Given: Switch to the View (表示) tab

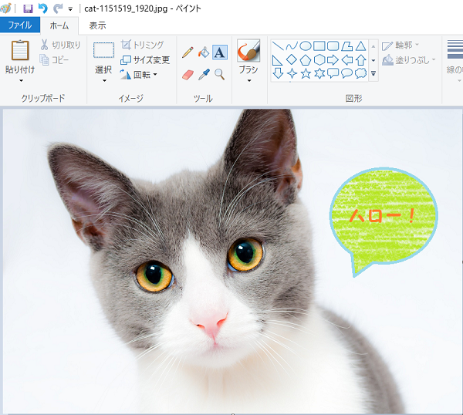Looking at the screenshot, I should 97,25.
